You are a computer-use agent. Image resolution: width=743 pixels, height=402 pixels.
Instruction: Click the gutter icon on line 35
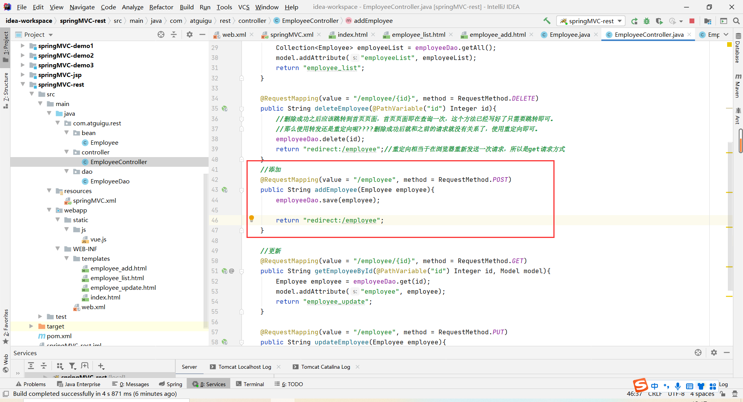pyautogui.click(x=225, y=109)
